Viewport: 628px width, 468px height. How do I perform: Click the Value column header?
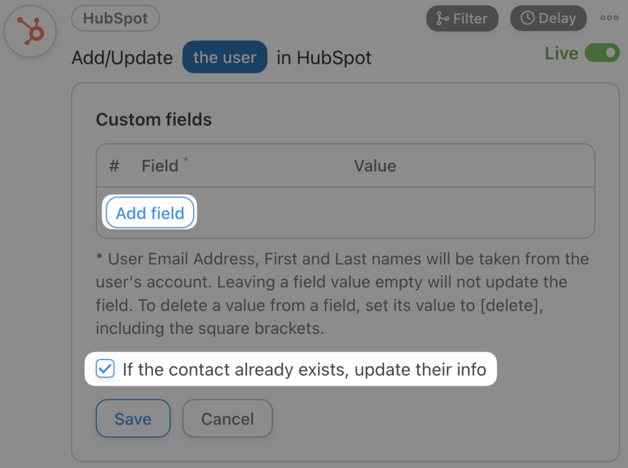coord(375,165)
